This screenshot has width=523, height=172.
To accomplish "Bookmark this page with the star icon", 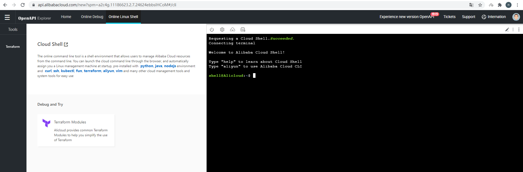I will coord(480,5).
